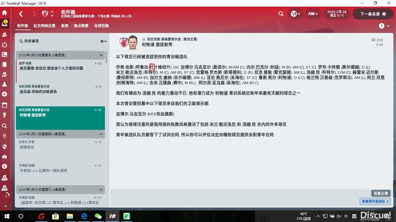The height and width of the screenshot is (222, 396).
Task: Switch to the 全球范围 tab
Action: pos(101,26)
